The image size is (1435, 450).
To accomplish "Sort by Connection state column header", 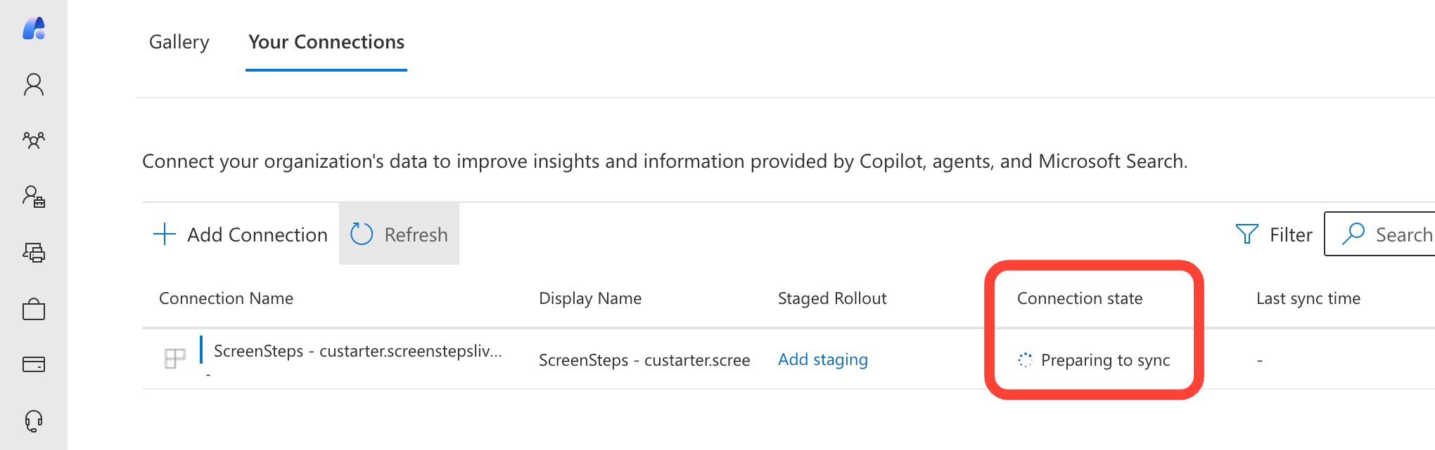I will (x=1080, y=298).
